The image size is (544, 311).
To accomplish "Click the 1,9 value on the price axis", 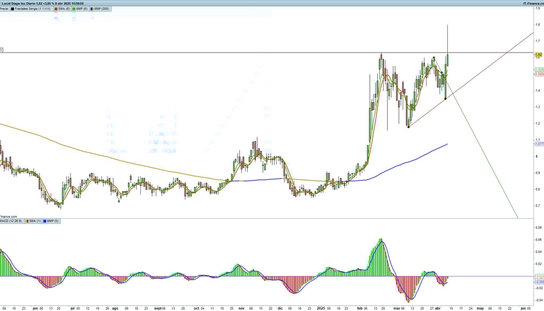I will [x=538, y=8].
